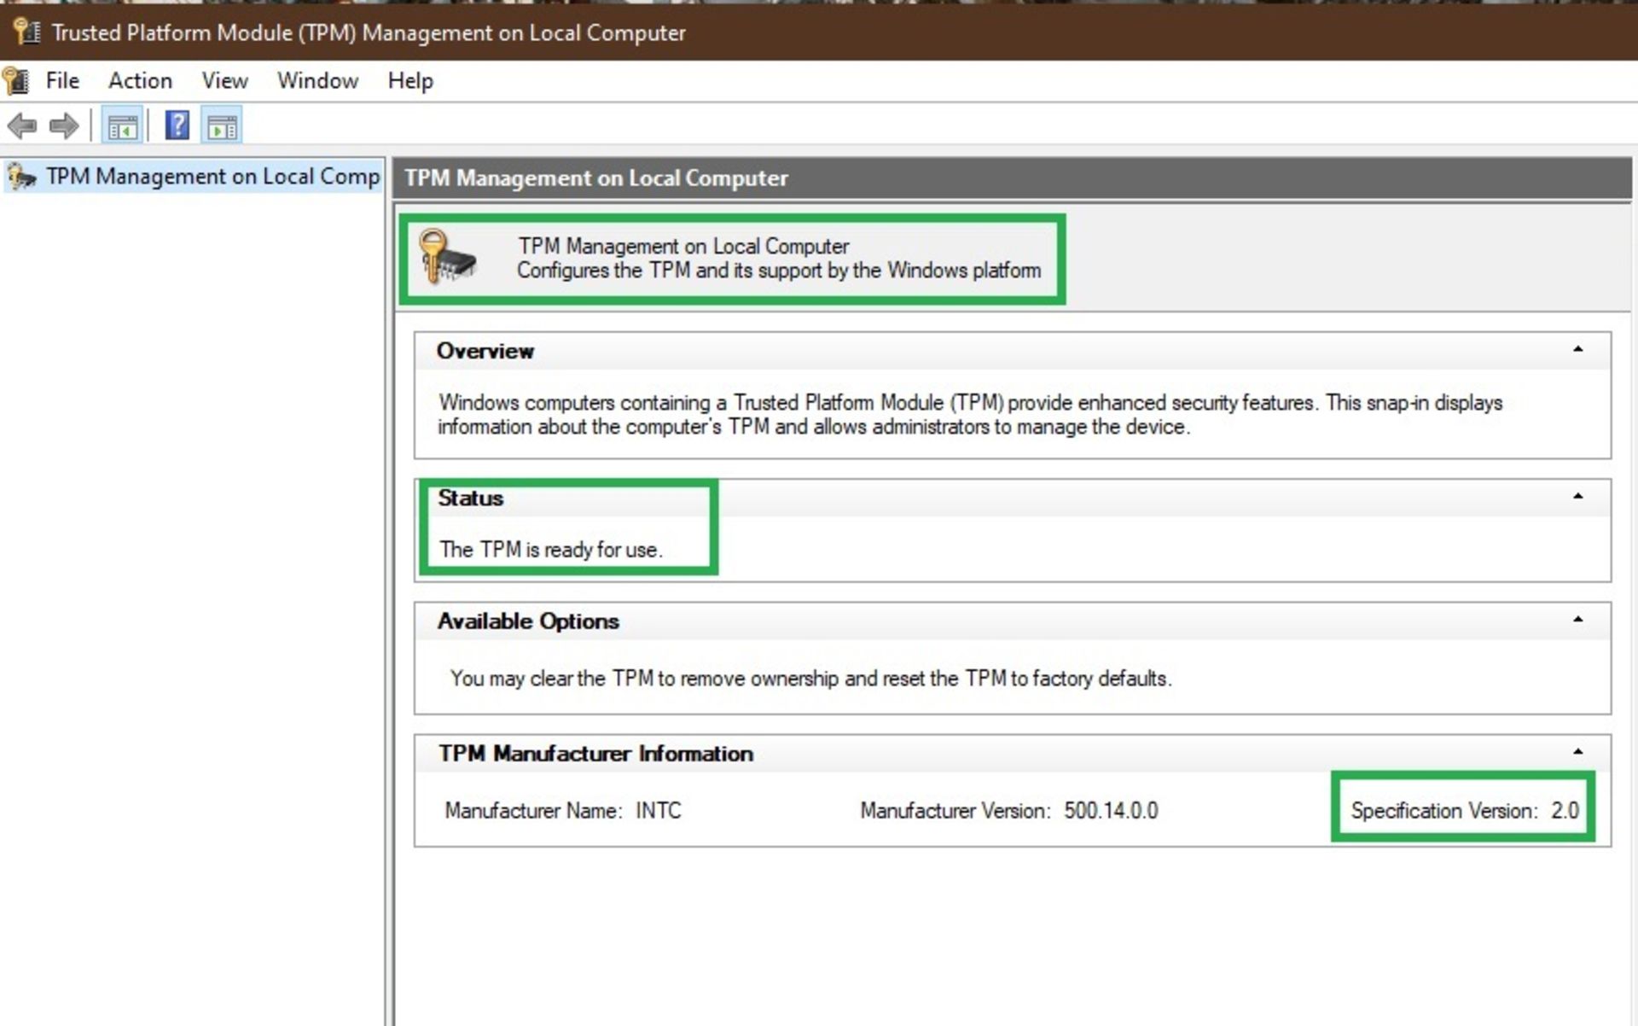Click the MMC console icon beside File menu
Image resolution: width=1638 pixels, height=1026 pixels.
point(16,81)
